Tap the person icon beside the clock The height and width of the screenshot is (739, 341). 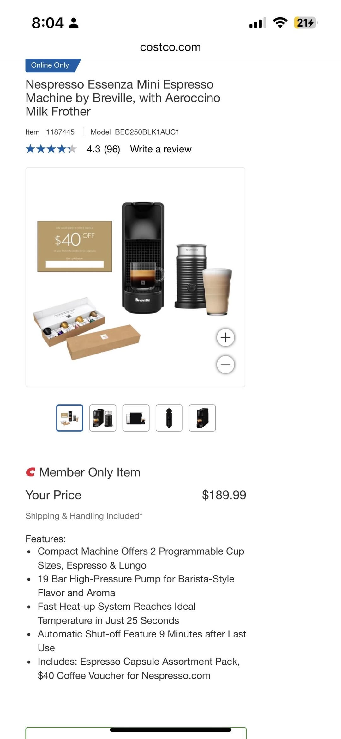74,23
